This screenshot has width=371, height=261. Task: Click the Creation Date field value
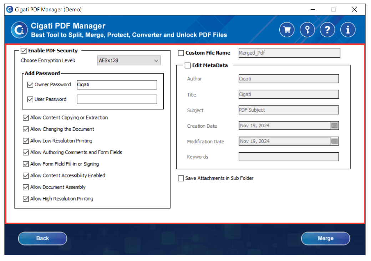coord(285,126)
